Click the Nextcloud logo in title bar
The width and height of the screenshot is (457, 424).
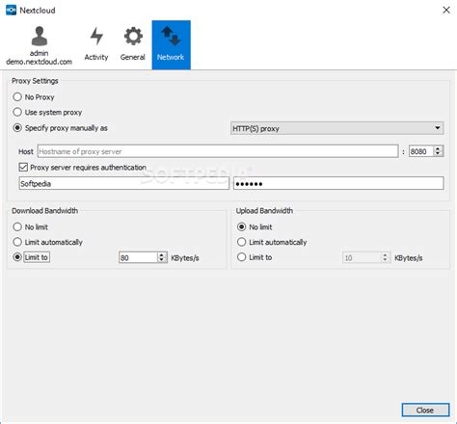tap(11, 11)
